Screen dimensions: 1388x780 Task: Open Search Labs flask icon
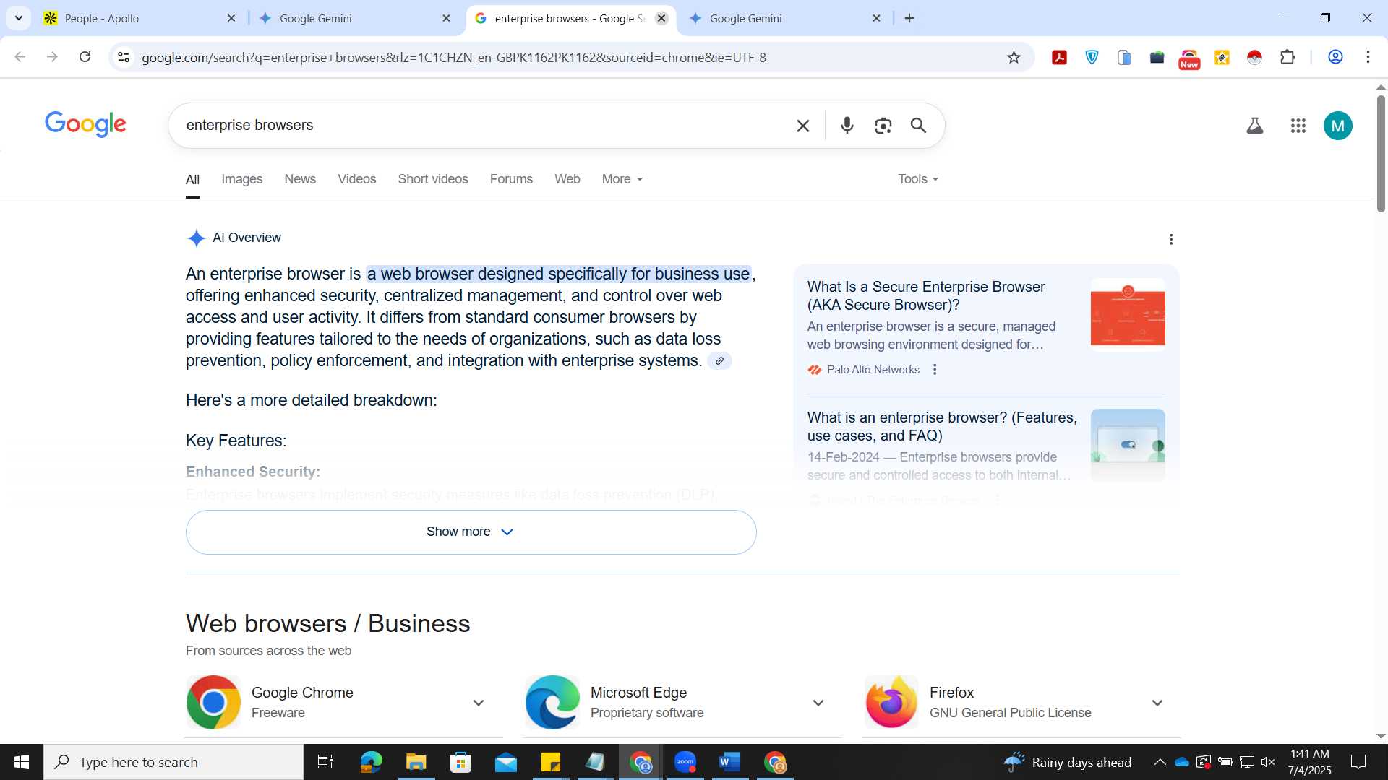(x=1255, y=126)
